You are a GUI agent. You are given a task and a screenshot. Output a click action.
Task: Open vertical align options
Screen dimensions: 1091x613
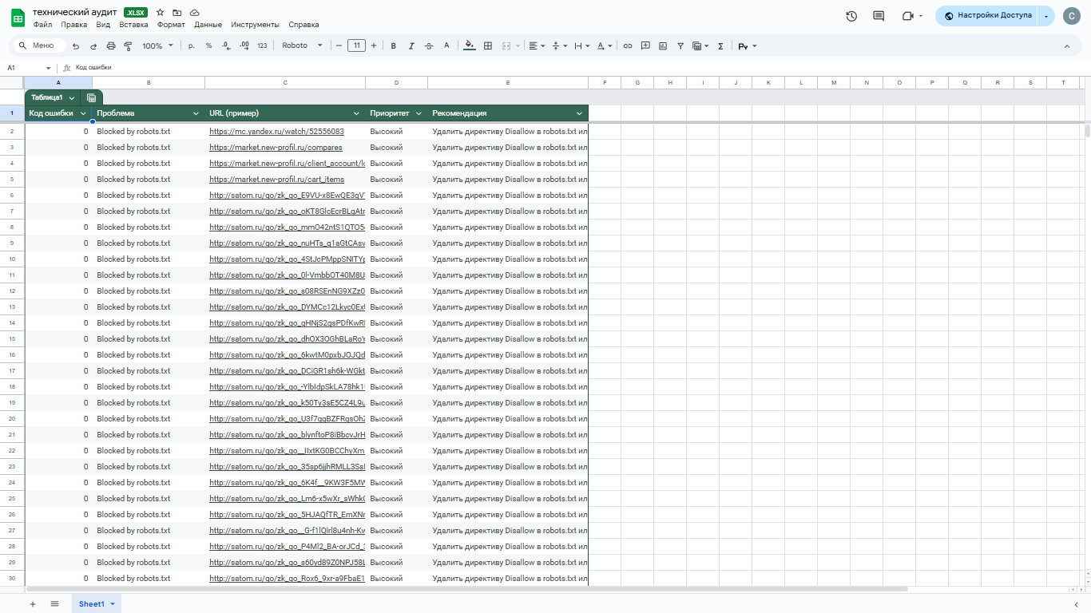[x=559, y=46]
